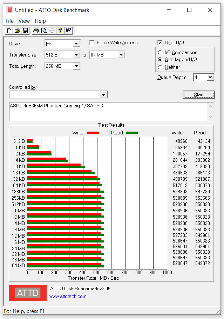Click the description box scrollbar down arrow
The width and height of the screenshot is (224, 319).
(211, 117)
